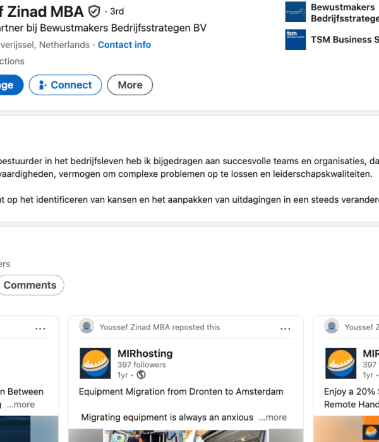379x442 pixels.
Task: Click the verified badge beside the profile name
Action: coord(94,11)
